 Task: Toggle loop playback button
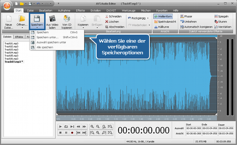coord(66,126)
